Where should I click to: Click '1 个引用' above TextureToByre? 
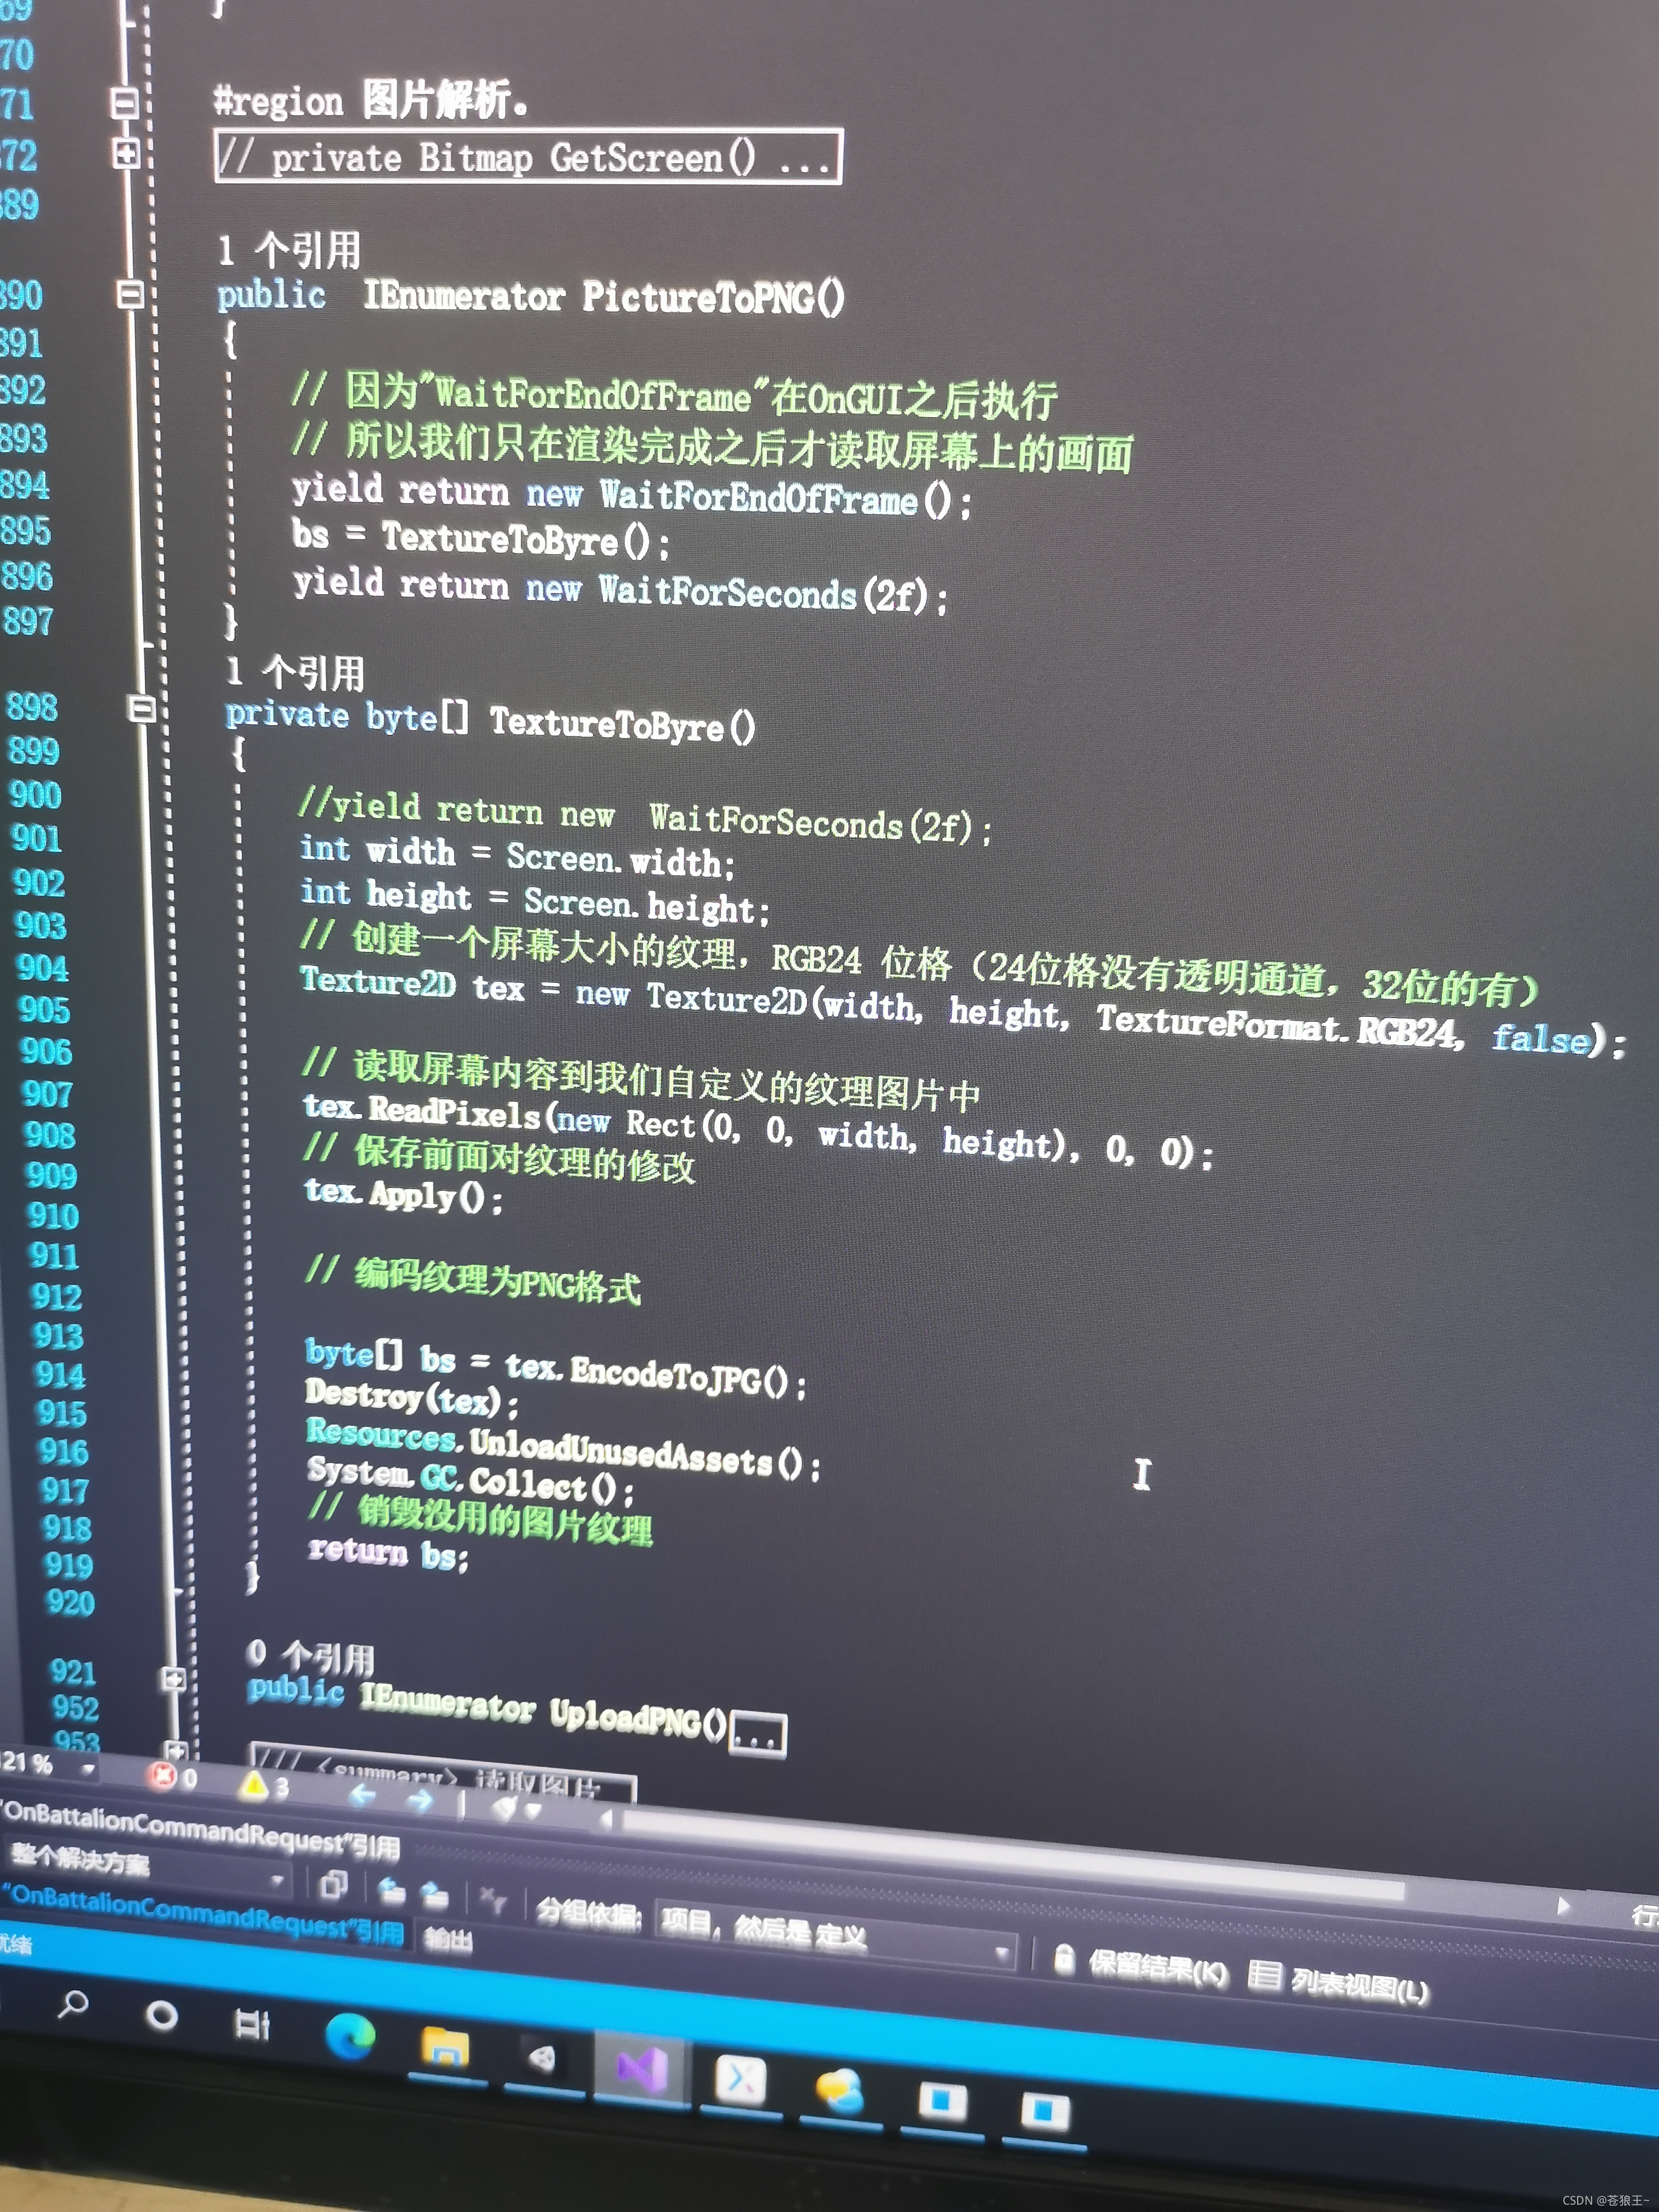click(295, 672)
